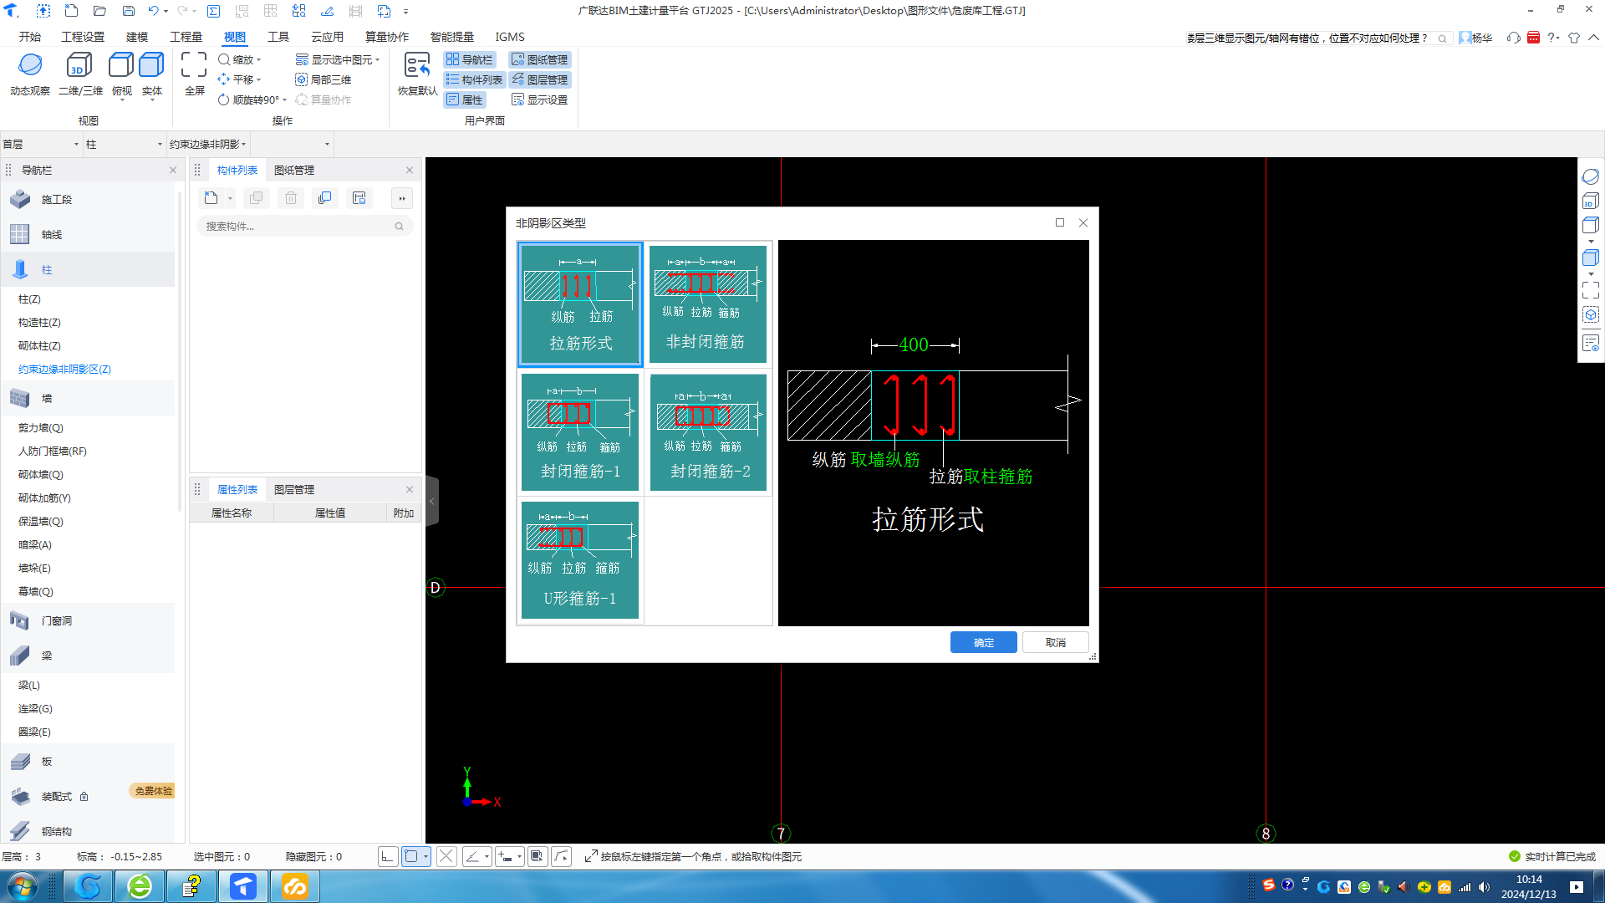
Task: Open 局部三维 local 3D tool
Action: pyautogui.click(x=323, y=79)
